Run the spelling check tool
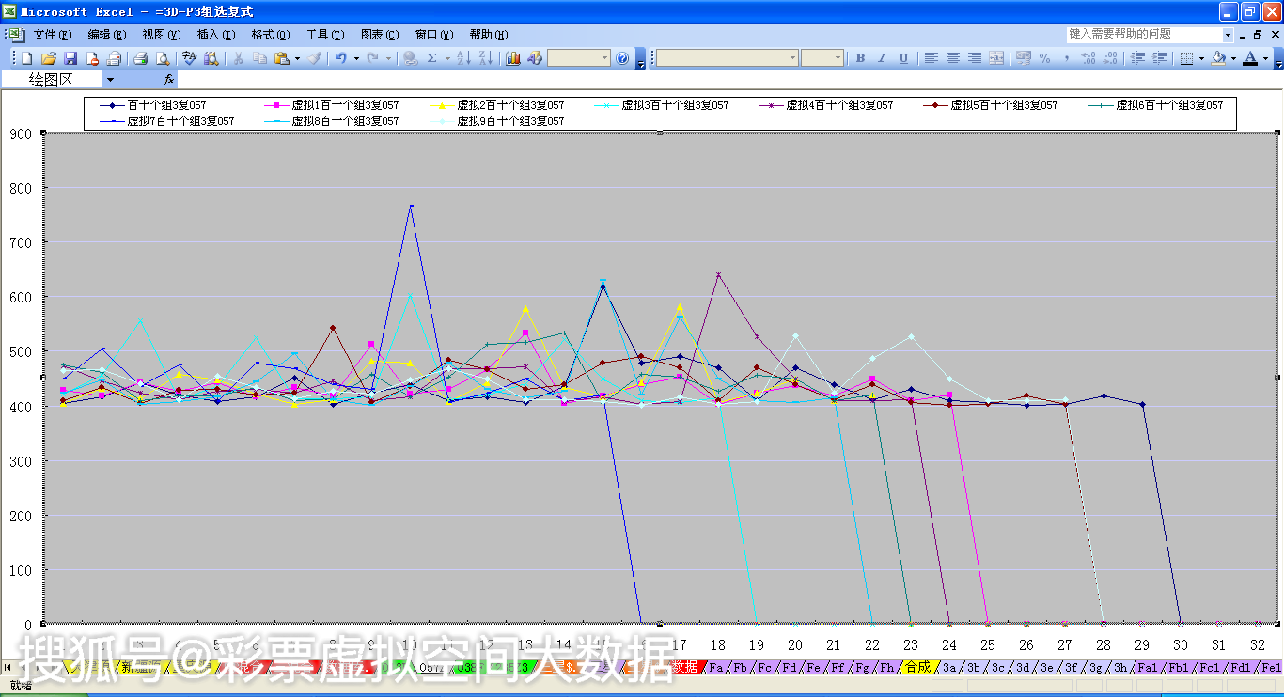 coord(189,58)
